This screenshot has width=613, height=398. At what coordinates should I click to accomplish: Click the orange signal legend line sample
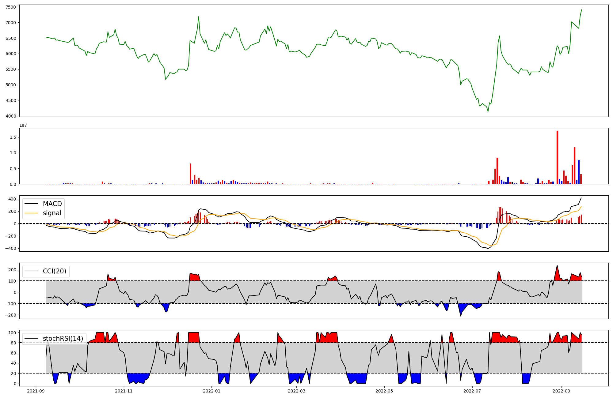click(x=32, y=213)
